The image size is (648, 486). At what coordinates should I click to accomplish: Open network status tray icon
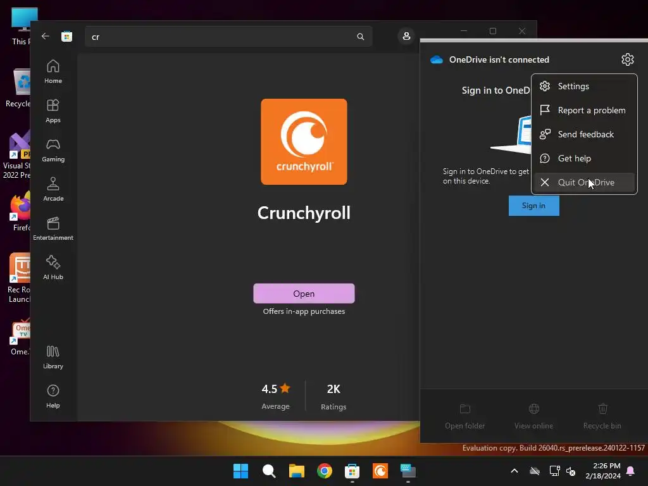coord(554,471)
